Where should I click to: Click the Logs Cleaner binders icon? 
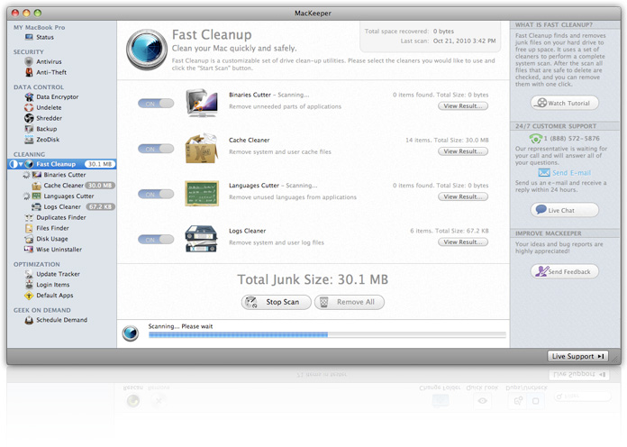click(201, 239)
